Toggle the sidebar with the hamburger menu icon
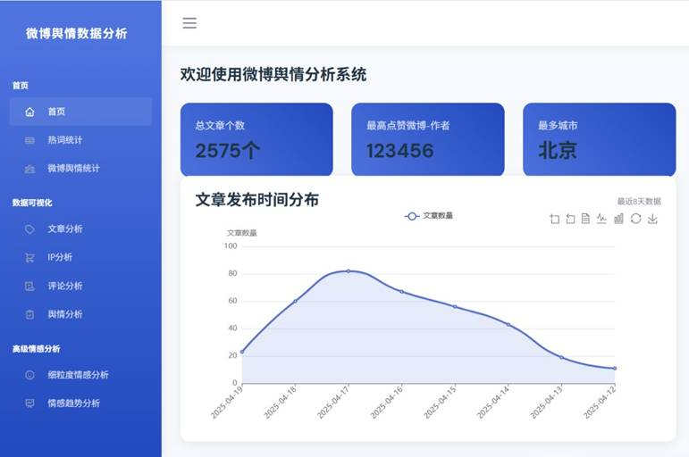The image size is (689, 457). pos(189,23)
